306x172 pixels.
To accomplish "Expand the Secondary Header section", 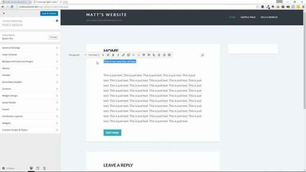I will click(30, 82).
